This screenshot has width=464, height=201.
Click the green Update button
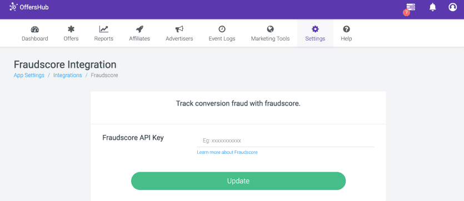pos(238,181)
